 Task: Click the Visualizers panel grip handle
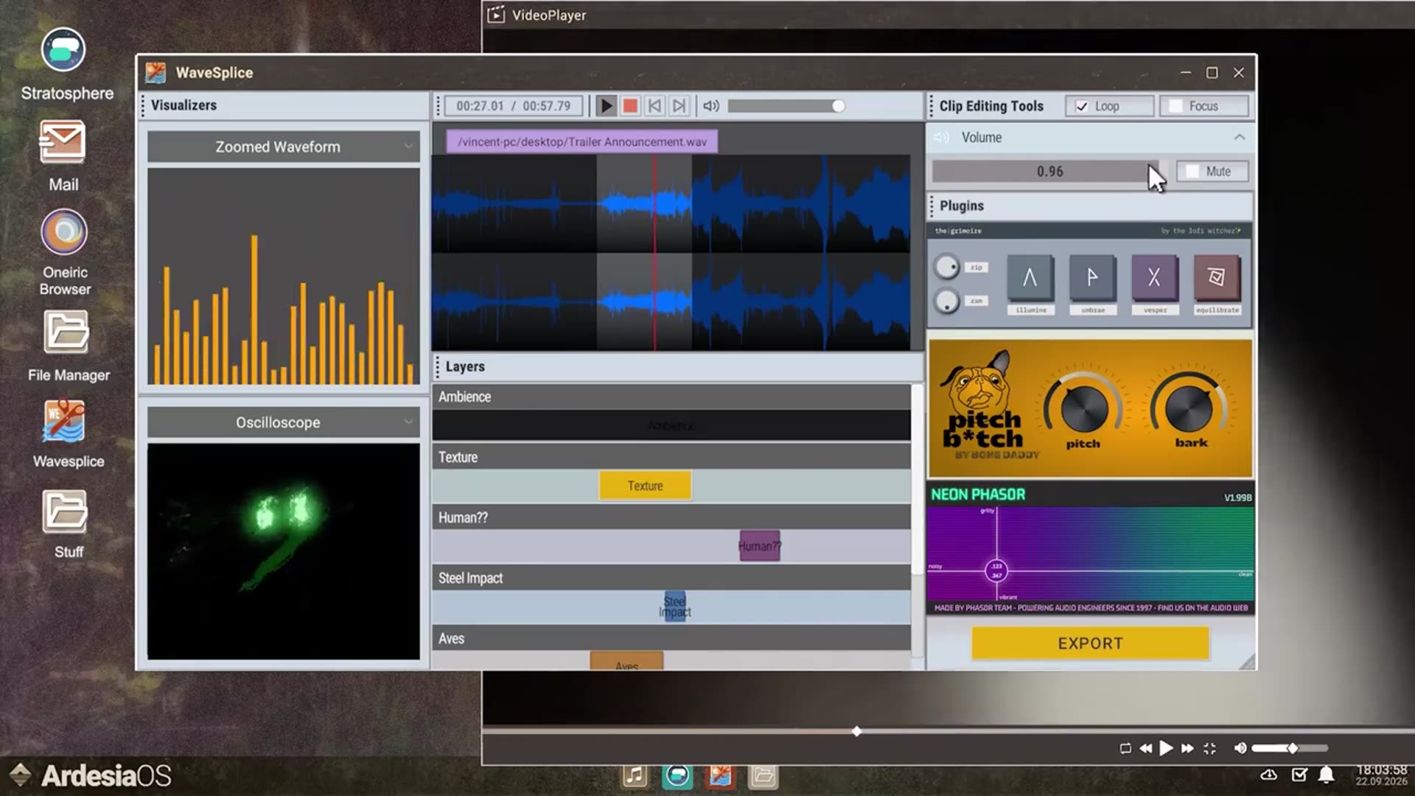coord(143,105)
